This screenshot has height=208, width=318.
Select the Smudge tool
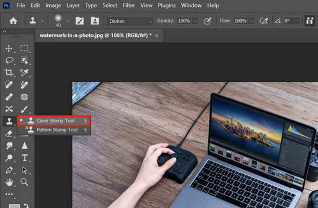[x=9, y=146]
